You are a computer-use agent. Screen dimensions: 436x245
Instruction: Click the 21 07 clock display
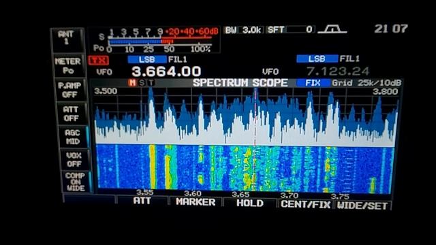(x=391, y=29)
